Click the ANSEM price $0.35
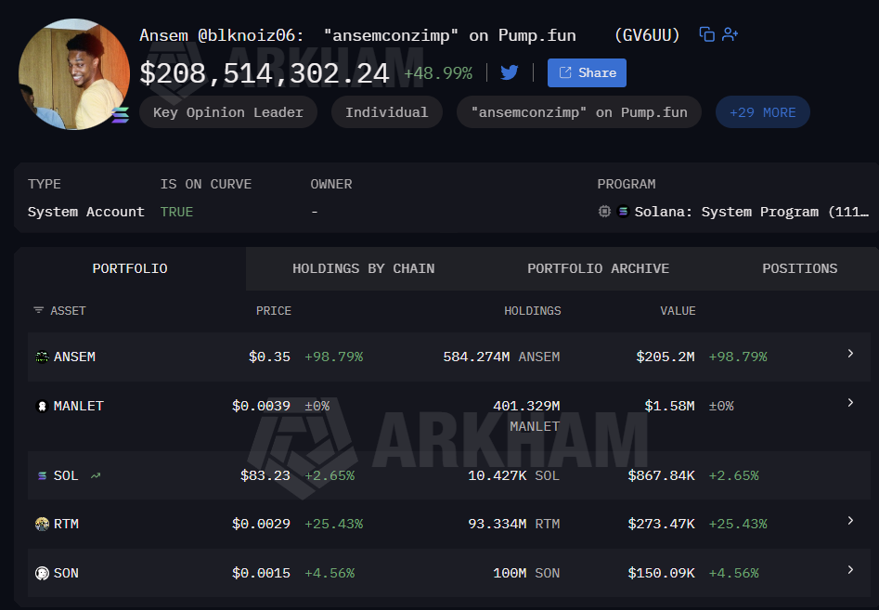This screenshot has width=879, height=610. click(270, 357)
